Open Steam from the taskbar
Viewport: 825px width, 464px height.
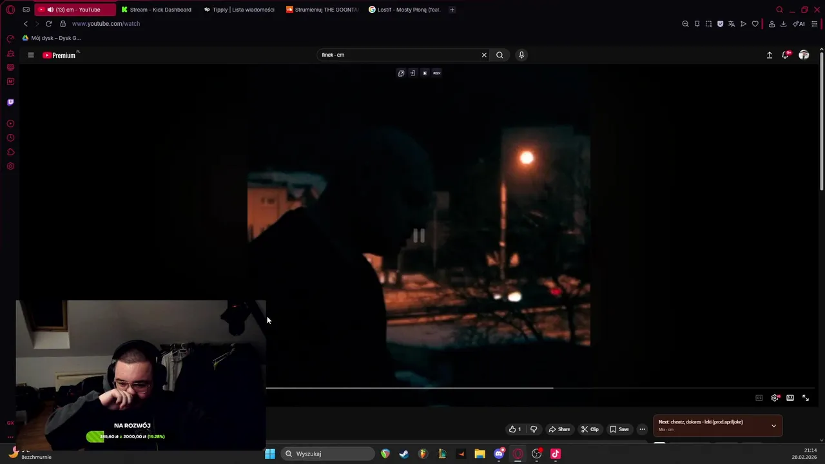403,454
